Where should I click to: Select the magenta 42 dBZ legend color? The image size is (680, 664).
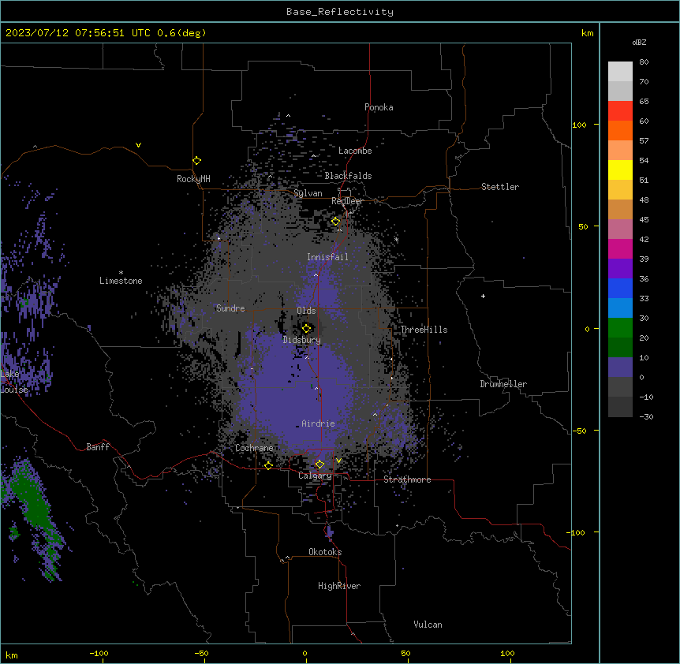coord(620,248)
